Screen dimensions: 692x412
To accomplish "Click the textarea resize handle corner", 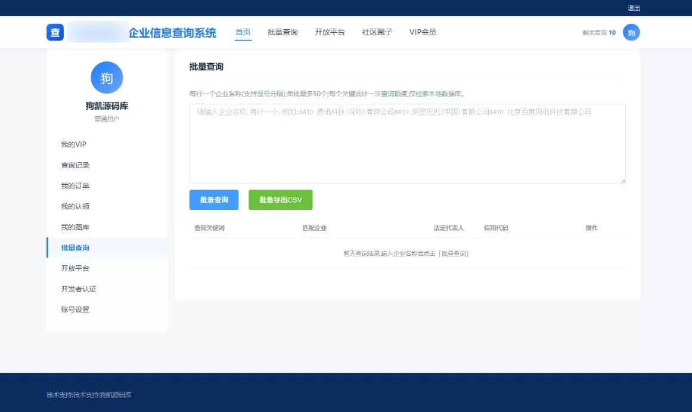I will click(x=623, y=181).
